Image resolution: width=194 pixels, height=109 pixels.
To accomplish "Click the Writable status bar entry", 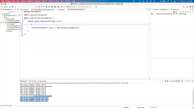I will [126, 107].
